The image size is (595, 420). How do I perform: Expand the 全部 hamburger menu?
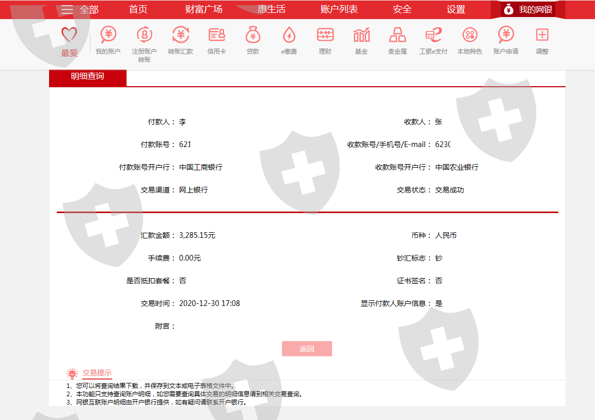(x=67, y=9)
